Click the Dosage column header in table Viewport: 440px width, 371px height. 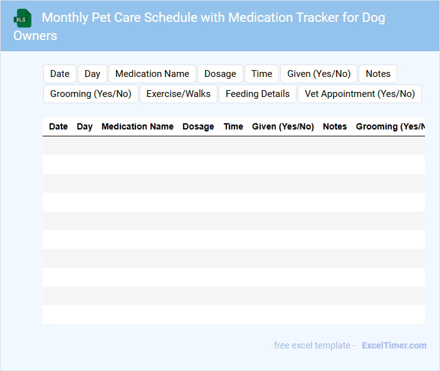(198, 126)
